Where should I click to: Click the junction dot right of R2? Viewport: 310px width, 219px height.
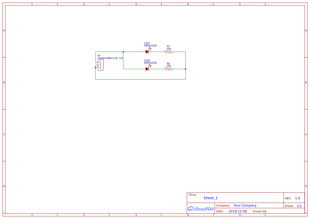click(185, 69)
